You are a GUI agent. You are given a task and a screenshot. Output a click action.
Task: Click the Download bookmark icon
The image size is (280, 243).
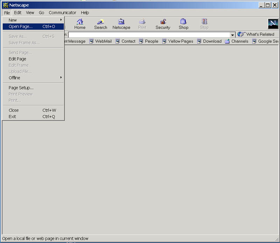click(x=199, y=41)
